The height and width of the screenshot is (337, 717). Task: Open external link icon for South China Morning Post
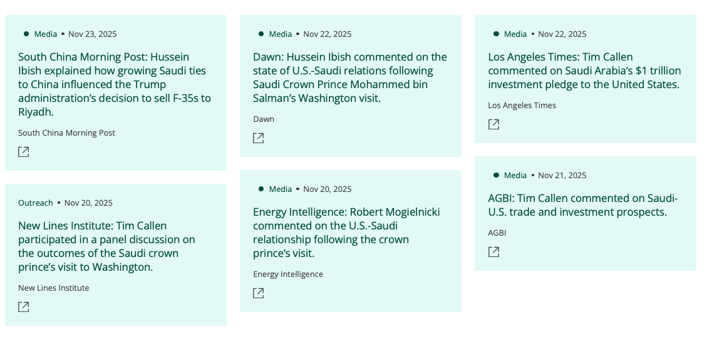click(x=24, y=152)
